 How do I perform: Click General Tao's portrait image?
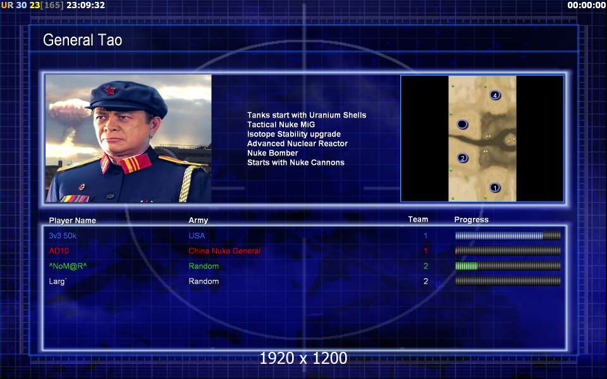click(x=128, y=138)
